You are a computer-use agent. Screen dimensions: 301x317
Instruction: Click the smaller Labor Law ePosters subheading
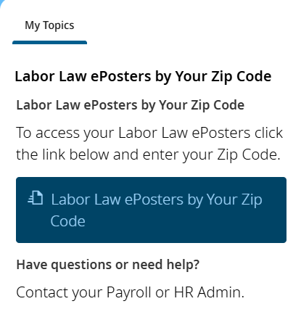(x=131, y=105)
